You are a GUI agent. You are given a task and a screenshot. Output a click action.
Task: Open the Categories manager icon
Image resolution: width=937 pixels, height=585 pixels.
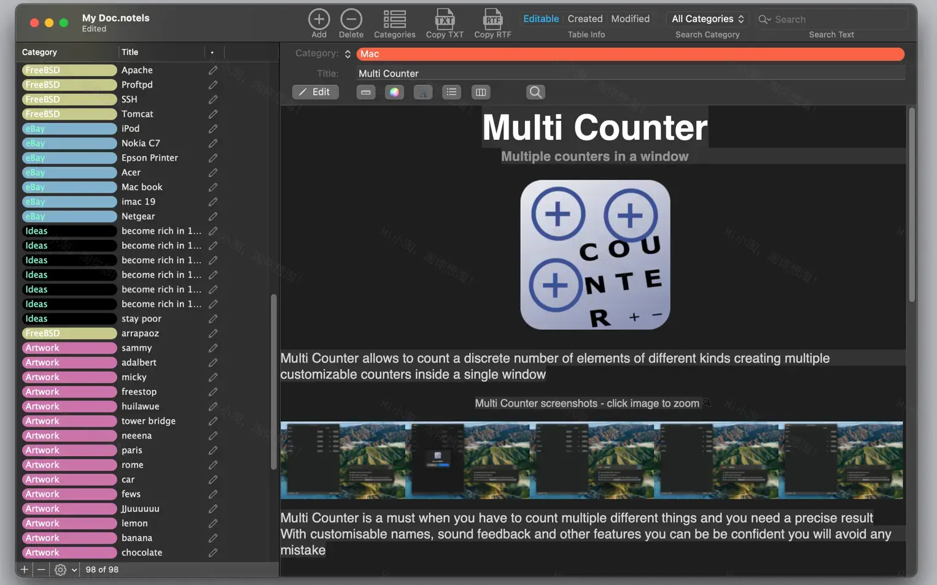[394, 19]
